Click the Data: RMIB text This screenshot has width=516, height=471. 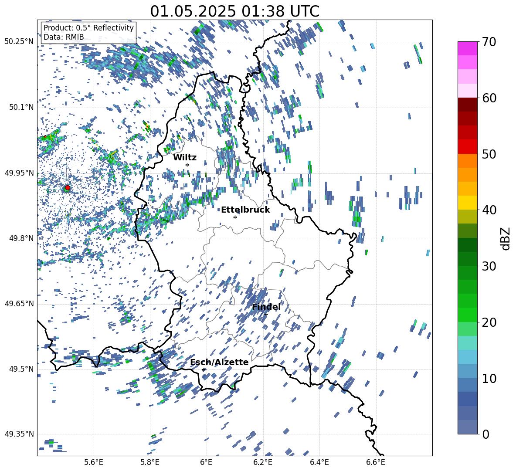64,37
